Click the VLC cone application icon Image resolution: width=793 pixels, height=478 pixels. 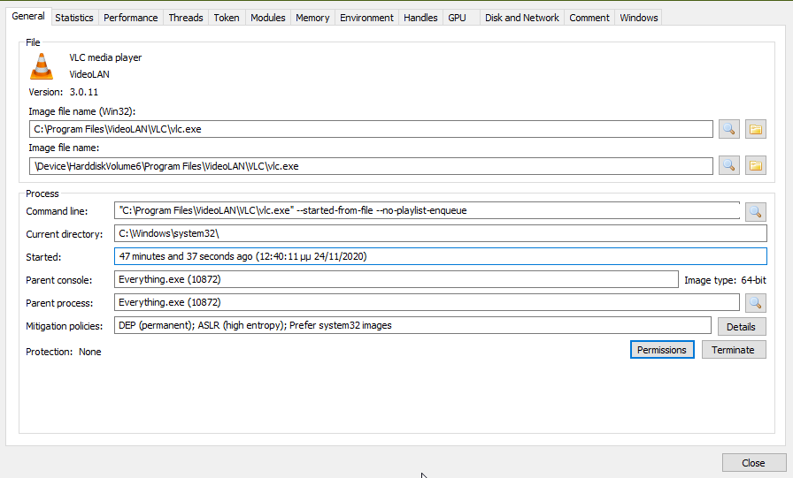point(42,66)
